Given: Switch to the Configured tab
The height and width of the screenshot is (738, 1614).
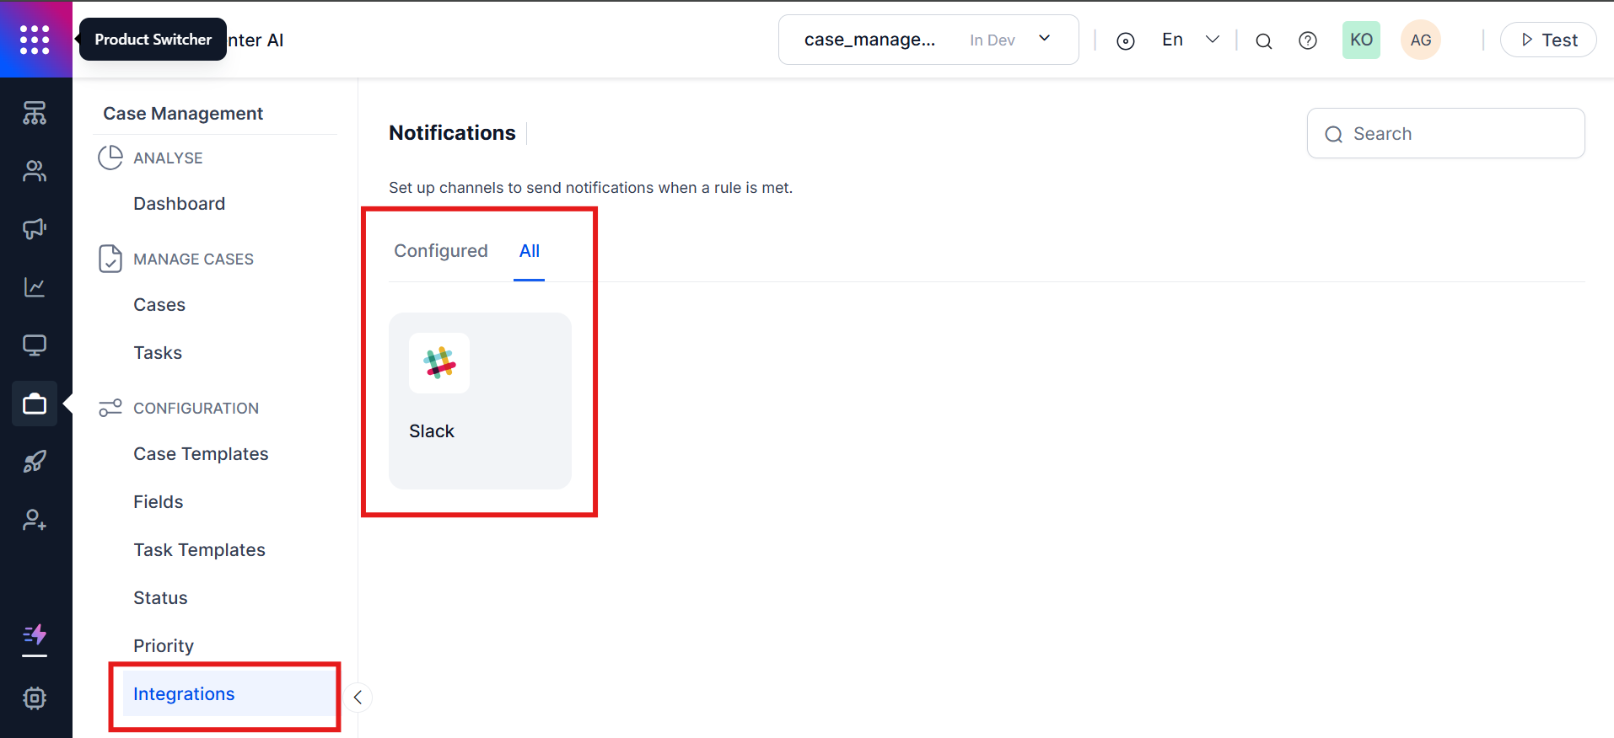Looking at the screenshot, I should 440,251.
